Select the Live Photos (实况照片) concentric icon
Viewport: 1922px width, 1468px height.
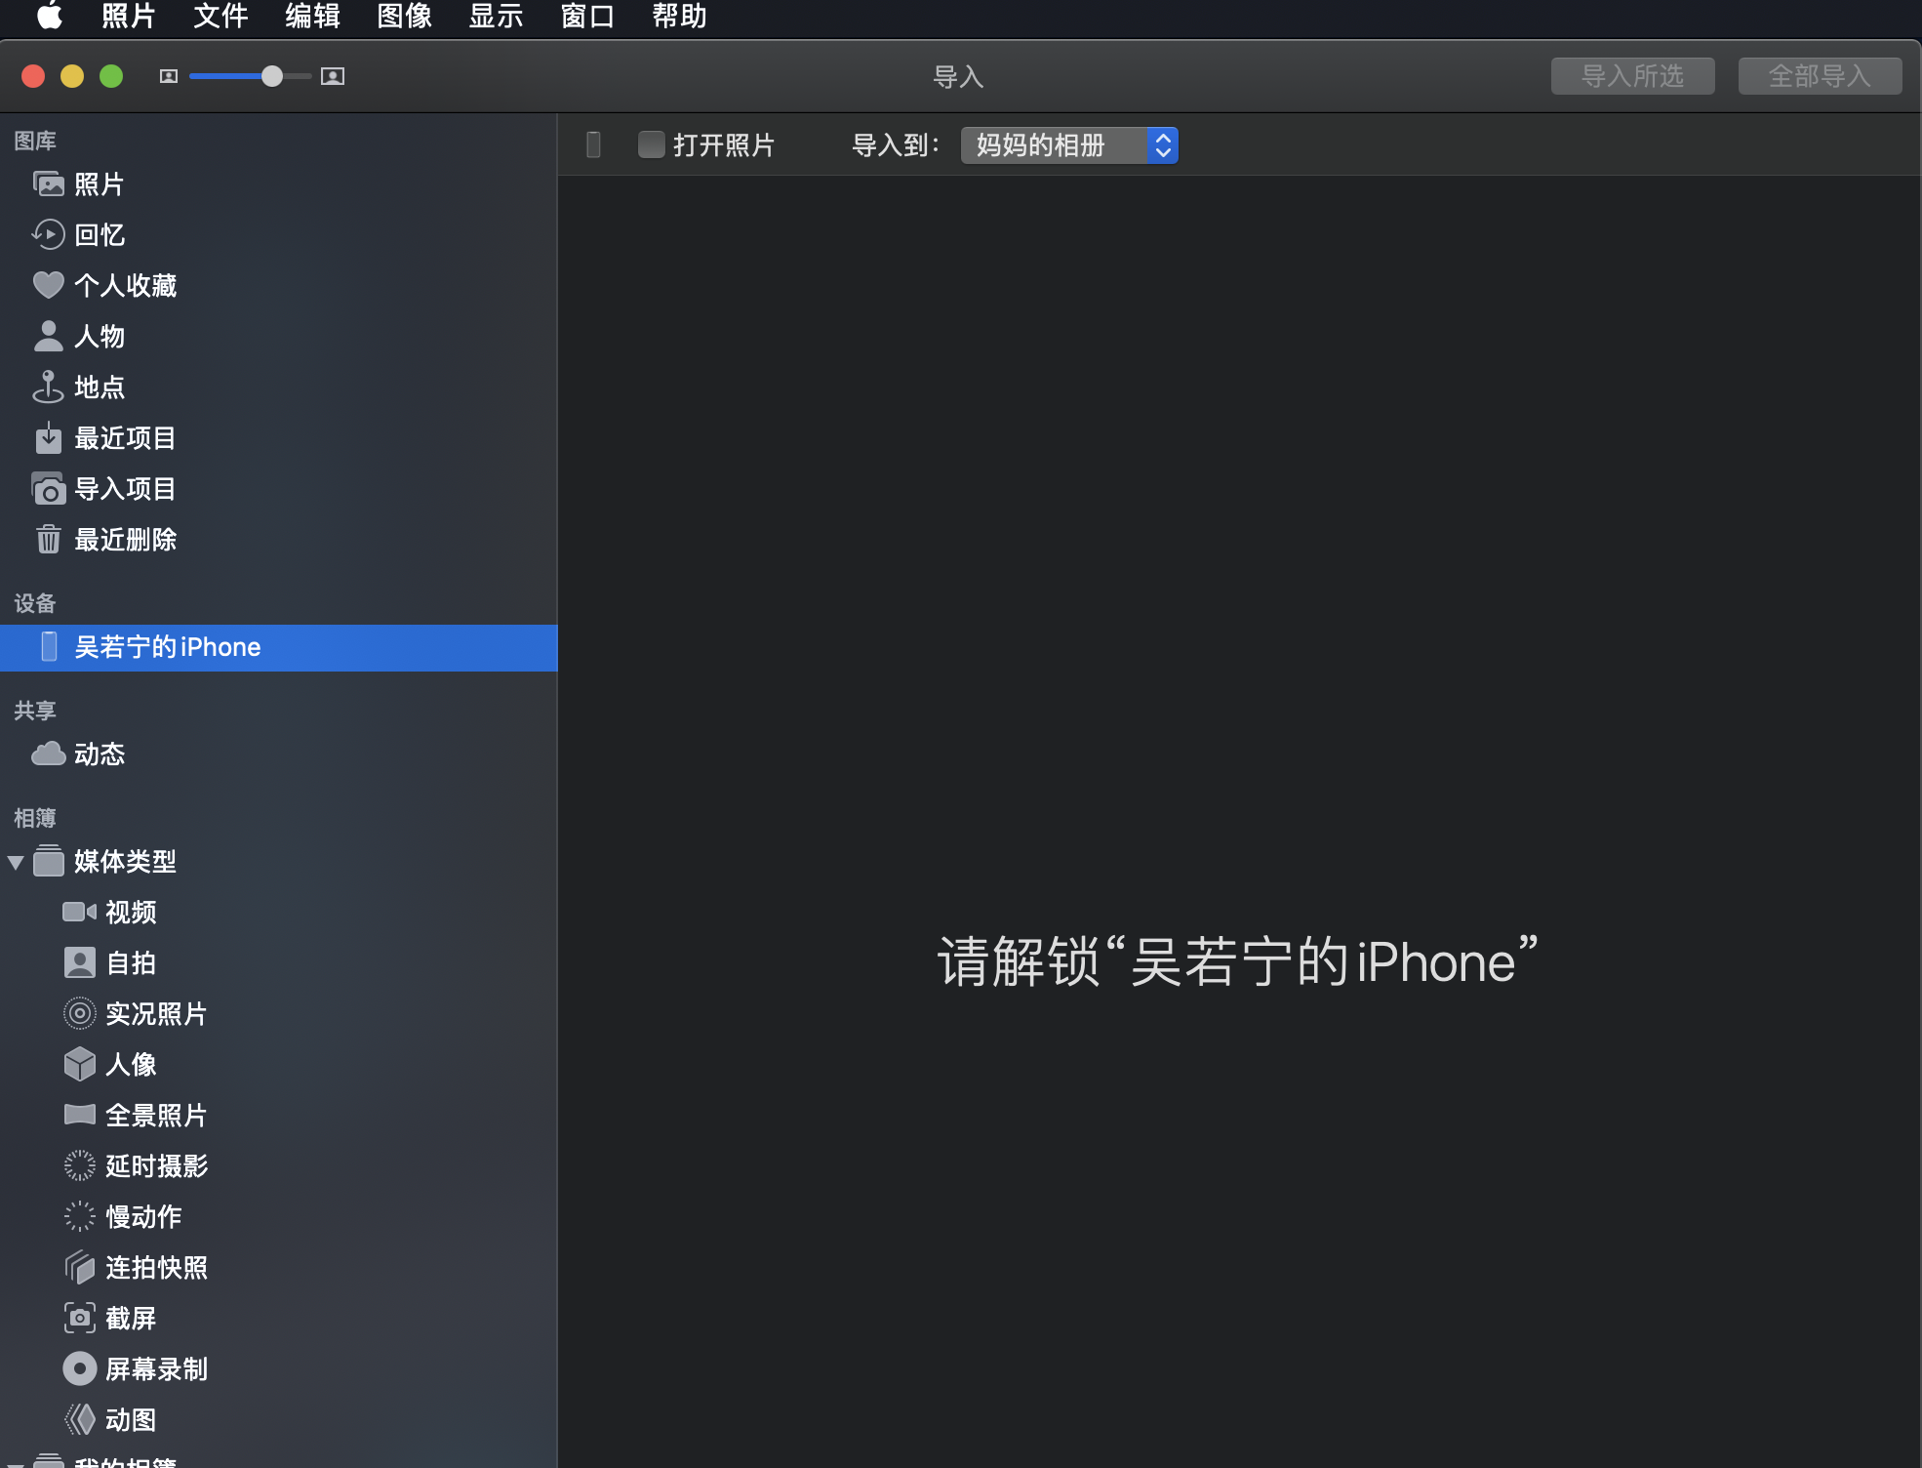pos(79,1013)
